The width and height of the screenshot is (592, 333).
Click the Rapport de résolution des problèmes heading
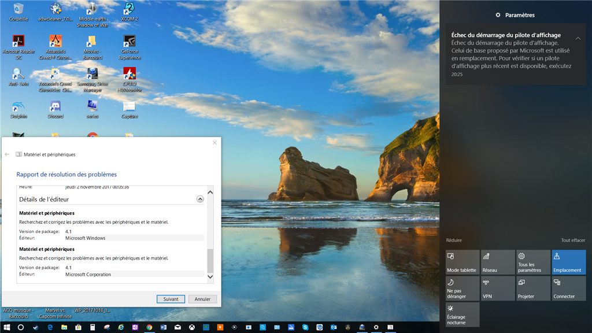point(66,175)
